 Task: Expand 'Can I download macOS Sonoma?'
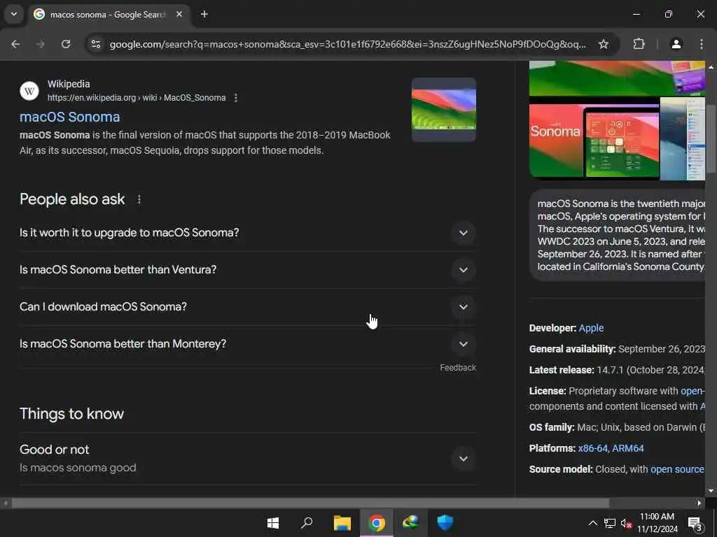pyautogui.click(x=248, y=307)
